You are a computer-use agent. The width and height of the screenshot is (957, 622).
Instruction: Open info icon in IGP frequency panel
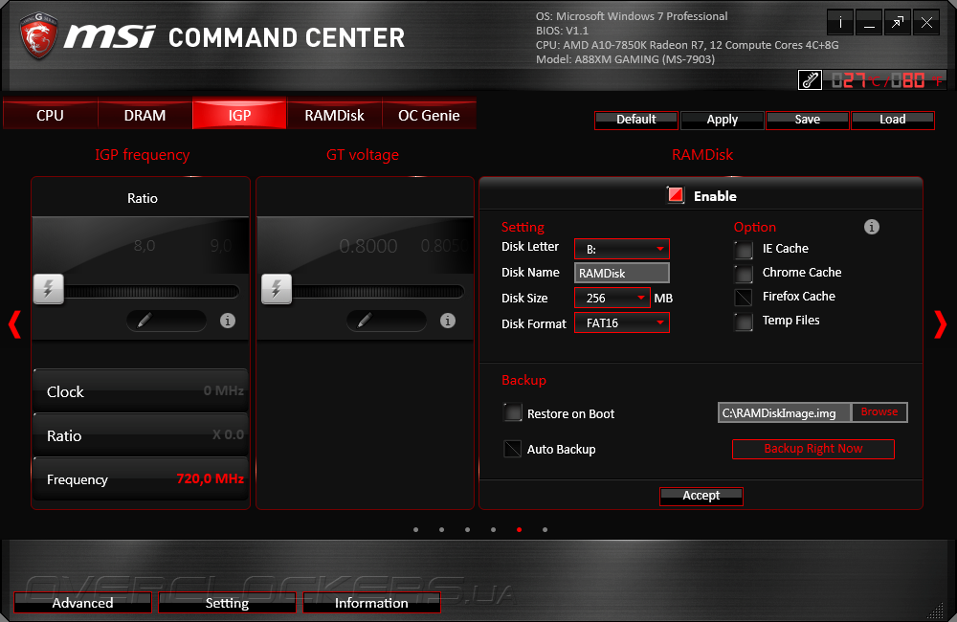click(228, 321)
